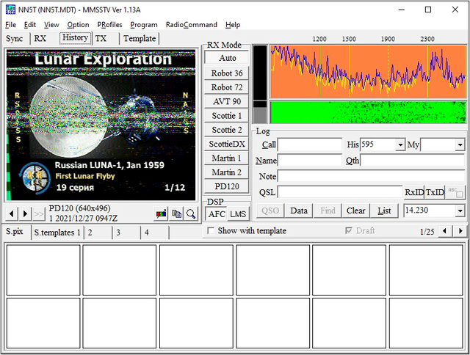Click the green waterfall display
This screenshot has width=470, height=355.
click(x=368, y=112)
